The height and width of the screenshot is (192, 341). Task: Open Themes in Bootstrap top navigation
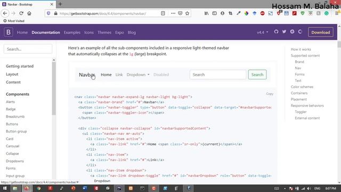104,33
